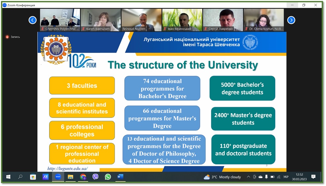Click the round university seal in header
The image size is (326, 186).
(250, 42)
